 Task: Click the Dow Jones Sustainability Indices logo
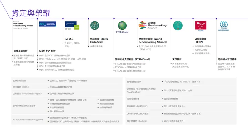[x=23, y=25]
